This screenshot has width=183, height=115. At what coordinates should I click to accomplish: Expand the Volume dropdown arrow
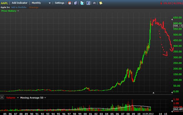click(18, 98)
